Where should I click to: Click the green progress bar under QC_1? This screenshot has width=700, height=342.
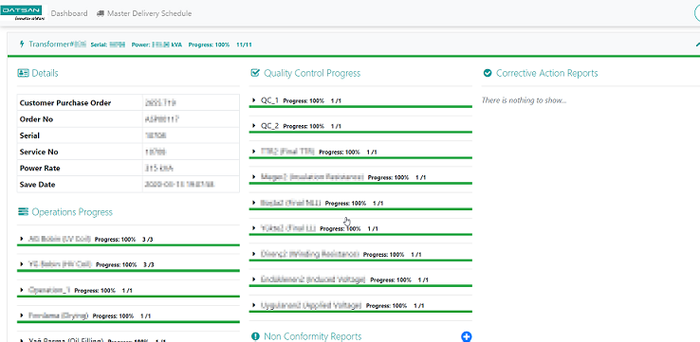(360, 106)
